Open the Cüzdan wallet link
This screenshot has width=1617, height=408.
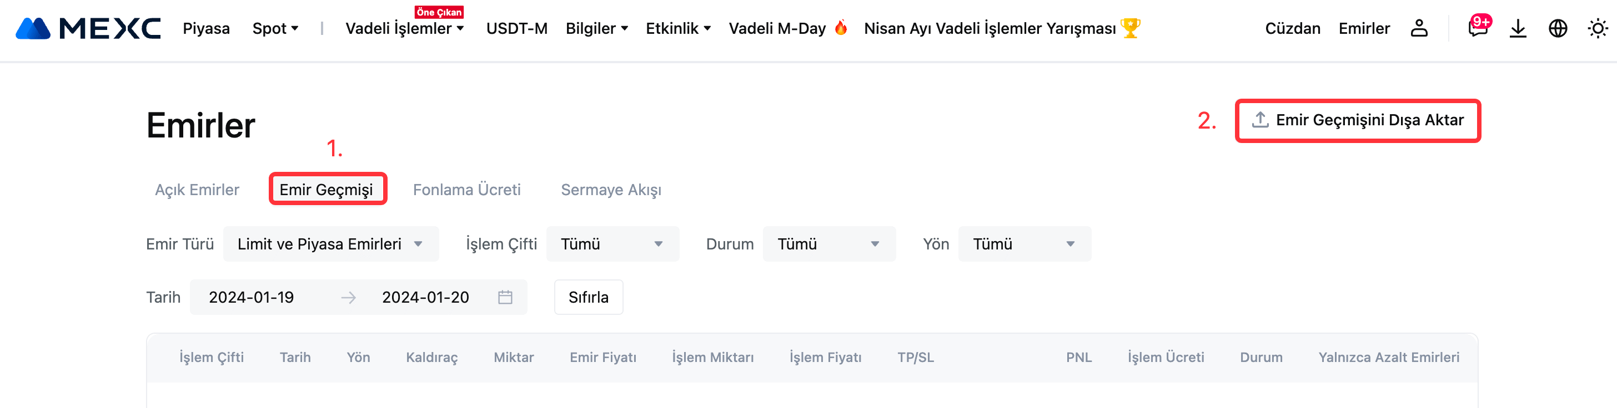[x=1293, y=29]
